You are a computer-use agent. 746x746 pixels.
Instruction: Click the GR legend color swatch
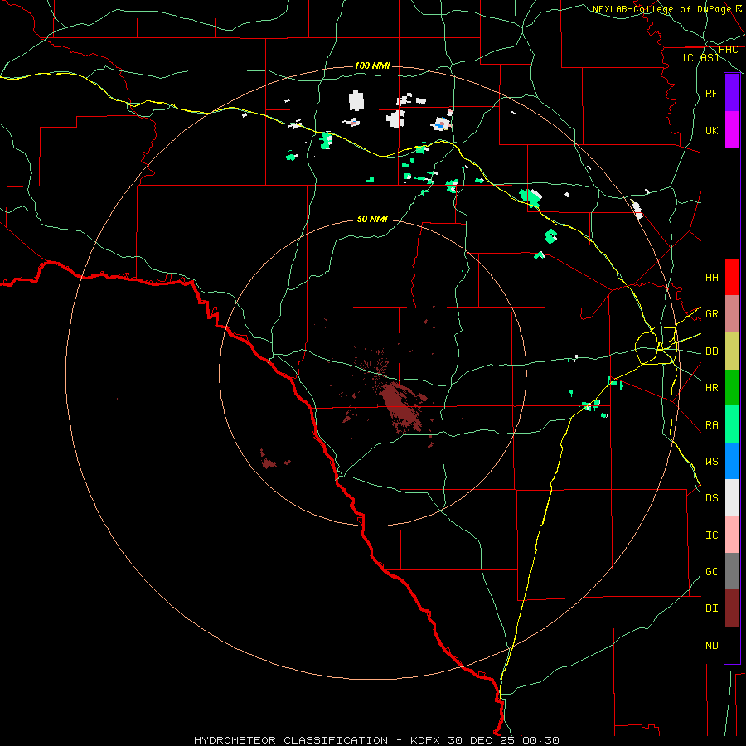[732, 314]
